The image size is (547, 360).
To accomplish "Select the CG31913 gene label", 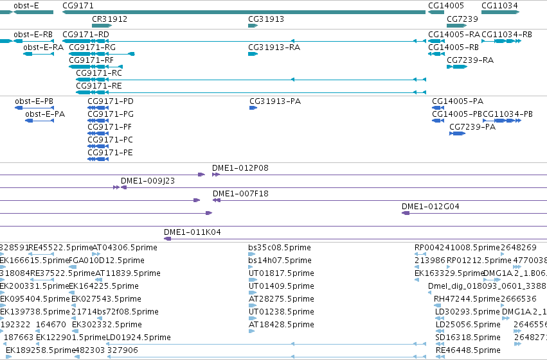I will pos(266,19).
